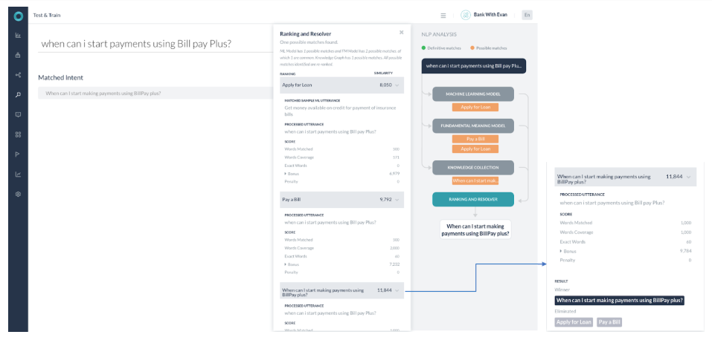Click the 8,050 similarity score

(x=385, y=85)
